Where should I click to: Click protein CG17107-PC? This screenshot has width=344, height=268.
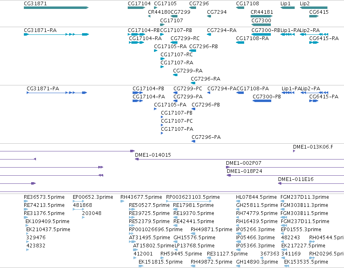162,125
